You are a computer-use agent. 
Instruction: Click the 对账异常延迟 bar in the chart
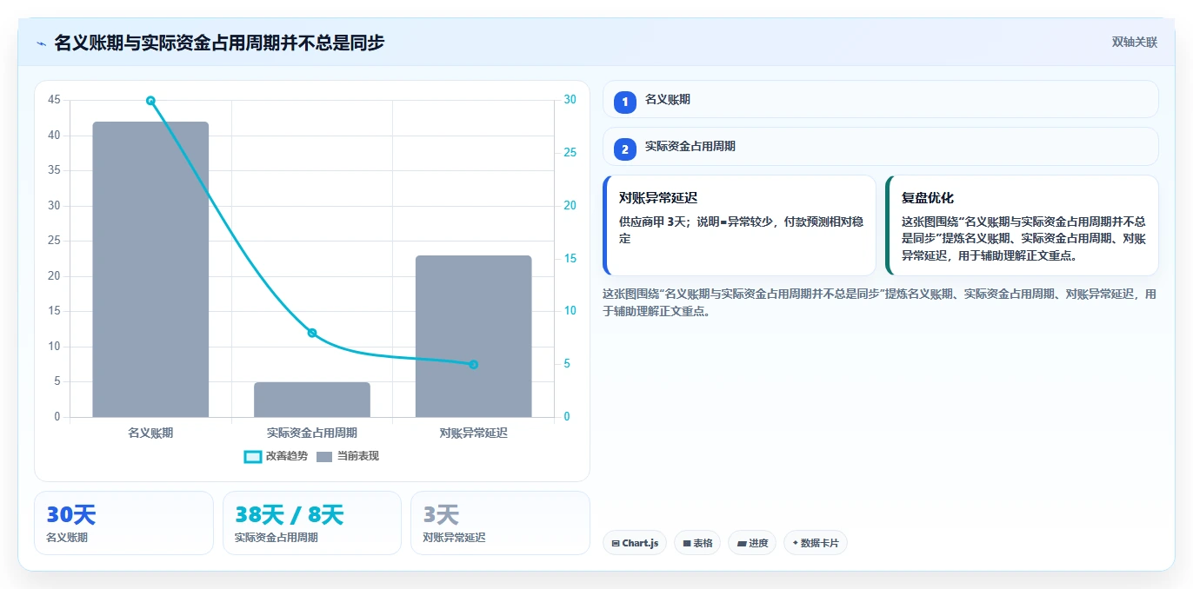click(x=473, y=336)
